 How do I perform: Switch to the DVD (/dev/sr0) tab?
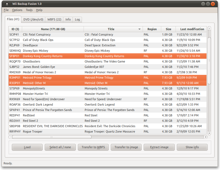pyautogui.click(x=33, y=19)
